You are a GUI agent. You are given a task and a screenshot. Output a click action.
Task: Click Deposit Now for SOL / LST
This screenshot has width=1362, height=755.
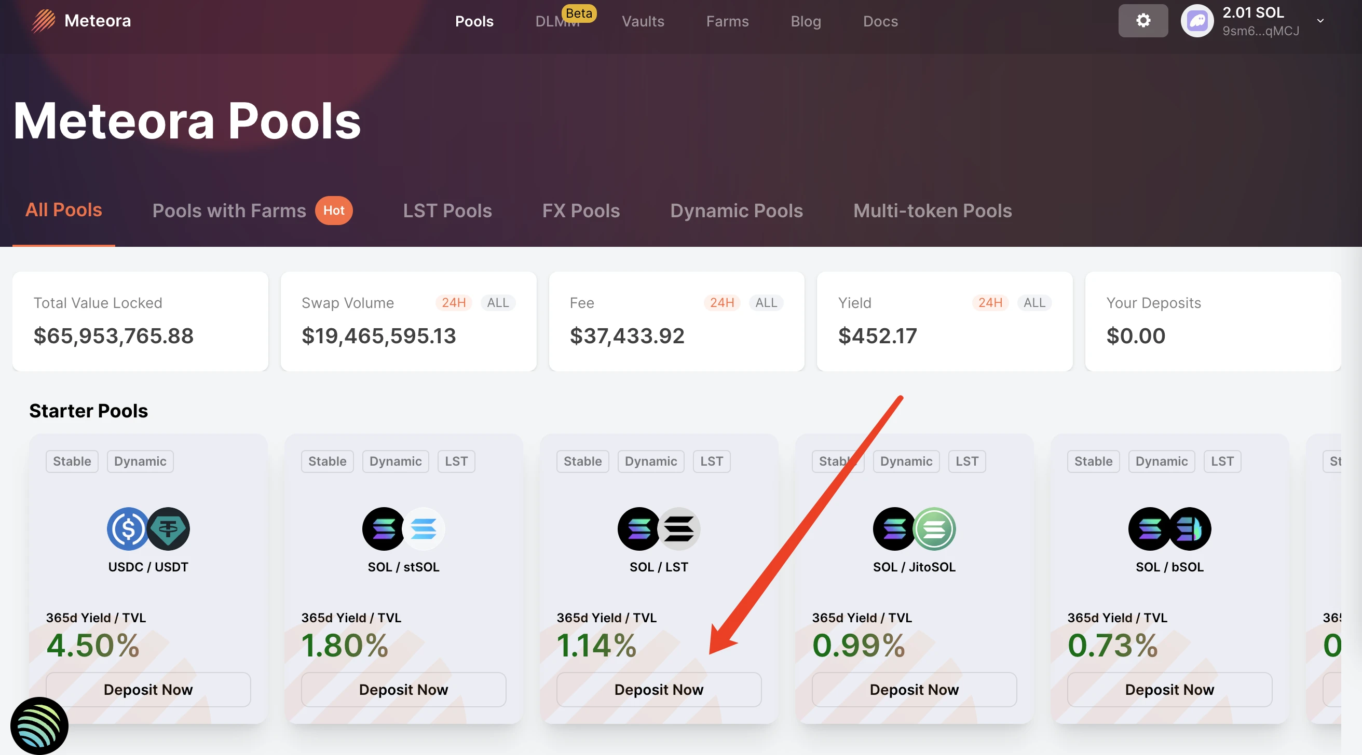click(659, 690)
